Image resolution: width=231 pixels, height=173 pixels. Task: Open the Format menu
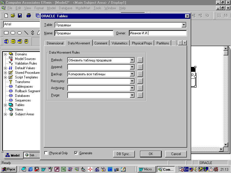39,8
